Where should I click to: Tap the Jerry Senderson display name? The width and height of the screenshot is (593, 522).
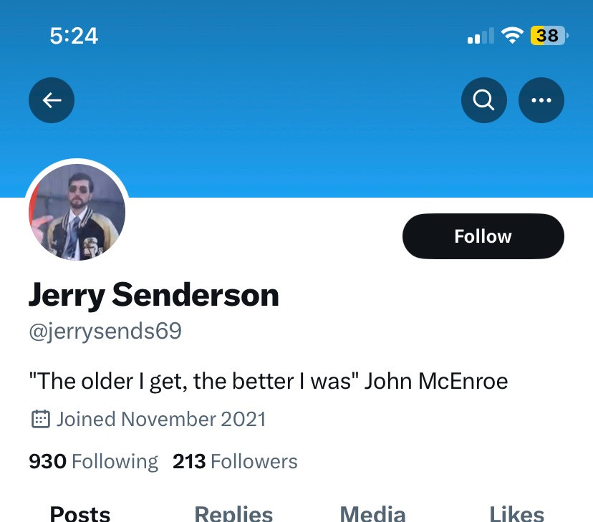(153, 294)
